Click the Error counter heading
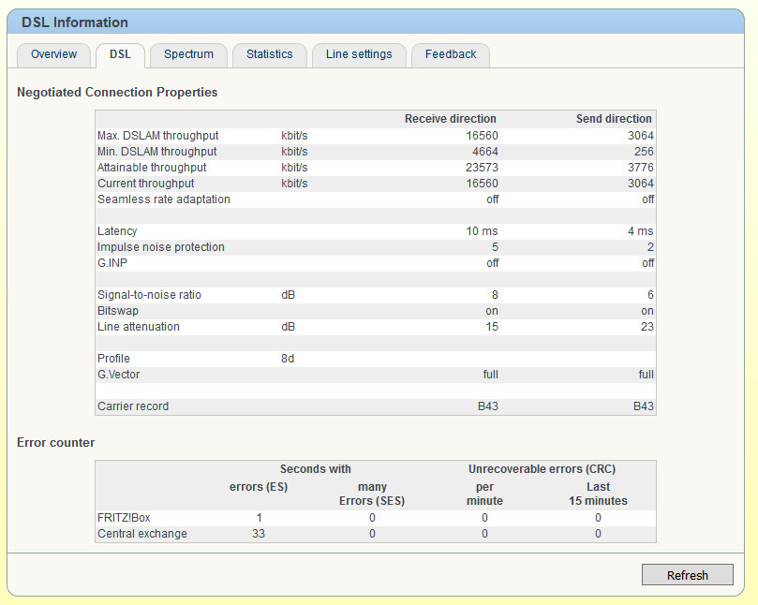The image size is (758, 605). [55, 442]
